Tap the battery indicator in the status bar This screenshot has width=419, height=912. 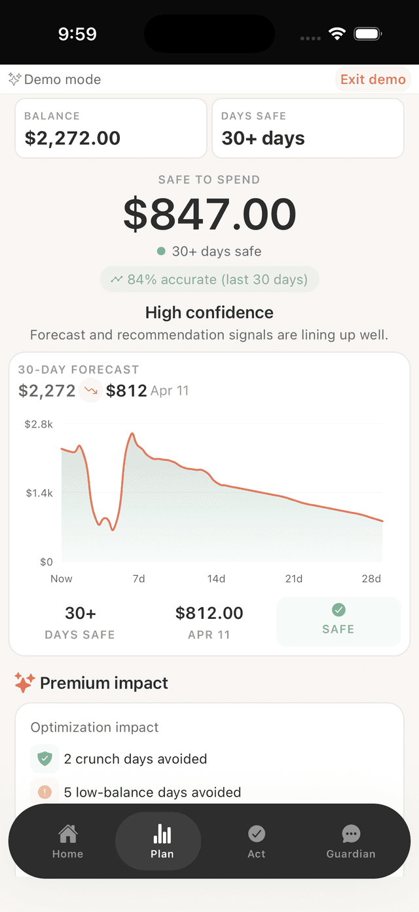(367, 33)
